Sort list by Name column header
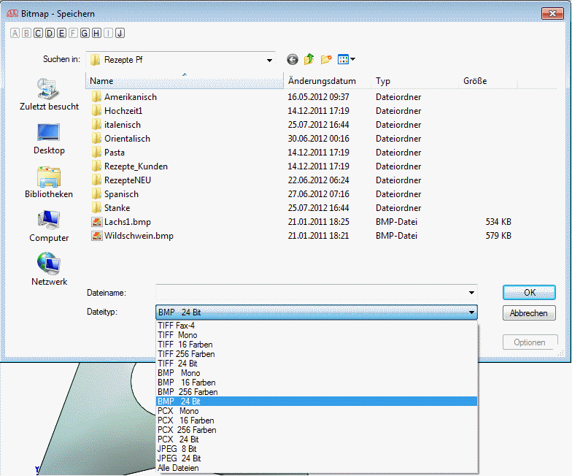Image resolution: width=572 pixels, height=476 pixels. point(184,81)
